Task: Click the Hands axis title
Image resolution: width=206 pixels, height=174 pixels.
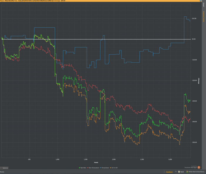Action: coord(96,162)
